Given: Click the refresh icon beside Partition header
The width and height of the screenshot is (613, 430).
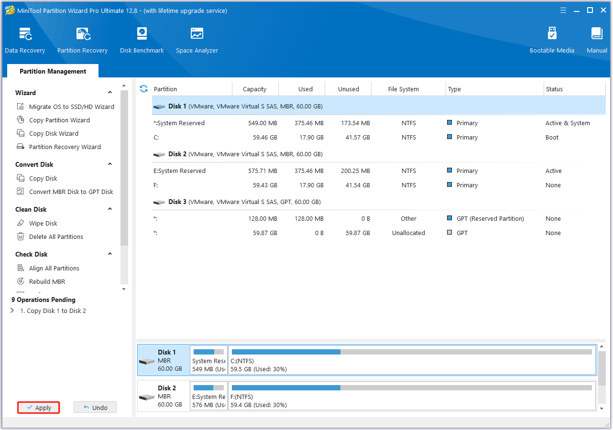Looking at the screenshot, I should [x=143, y=89].
